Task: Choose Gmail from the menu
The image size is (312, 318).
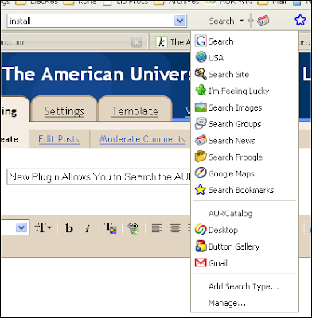Action: (x=244, y=263)
